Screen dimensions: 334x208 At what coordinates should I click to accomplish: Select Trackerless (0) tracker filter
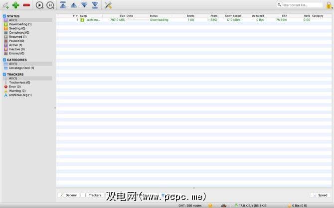pos(19,82)
